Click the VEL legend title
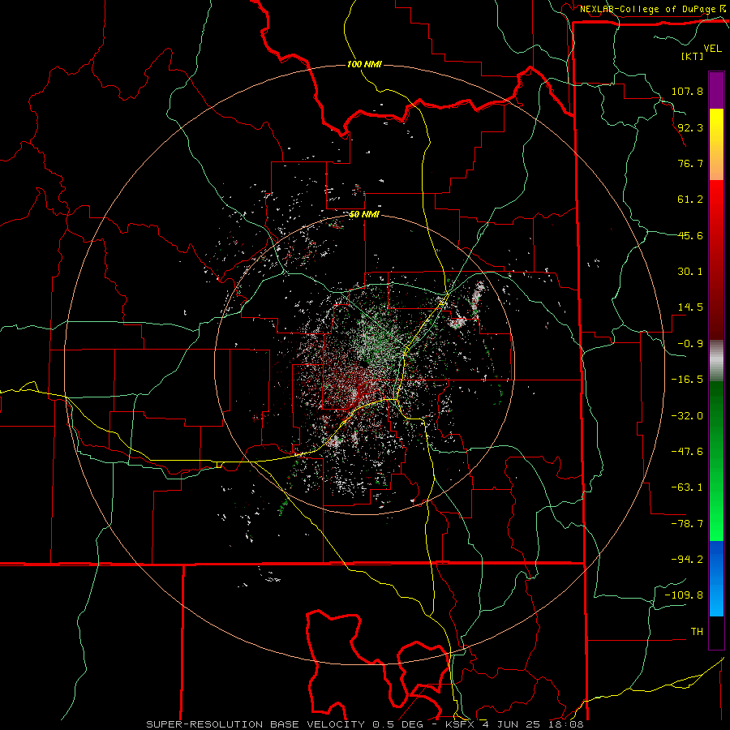The image size is (730, 730). (x=712, y=49)
